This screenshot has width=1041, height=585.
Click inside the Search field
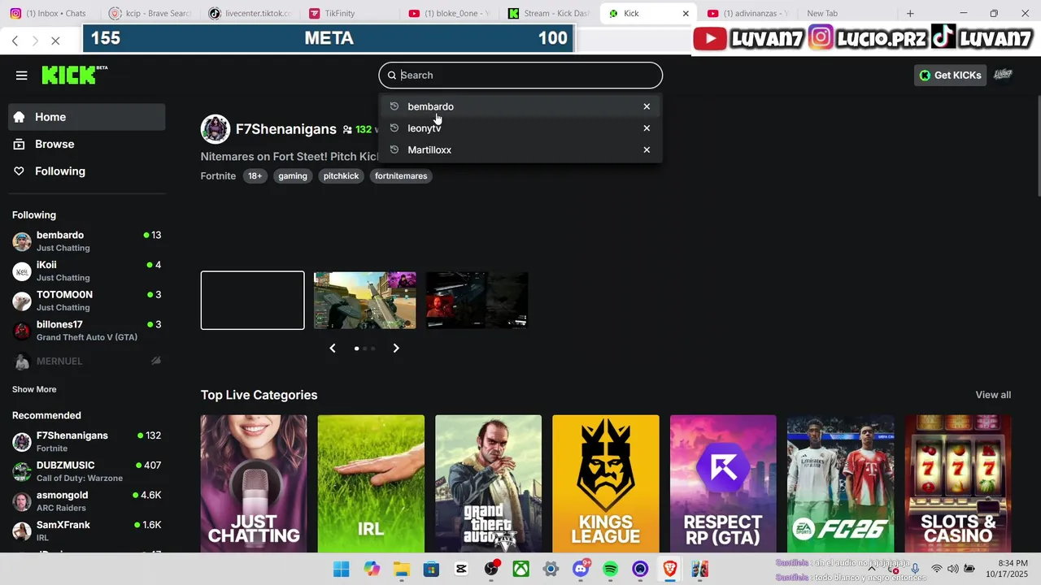pyautogui.click(x=520, y=76)
